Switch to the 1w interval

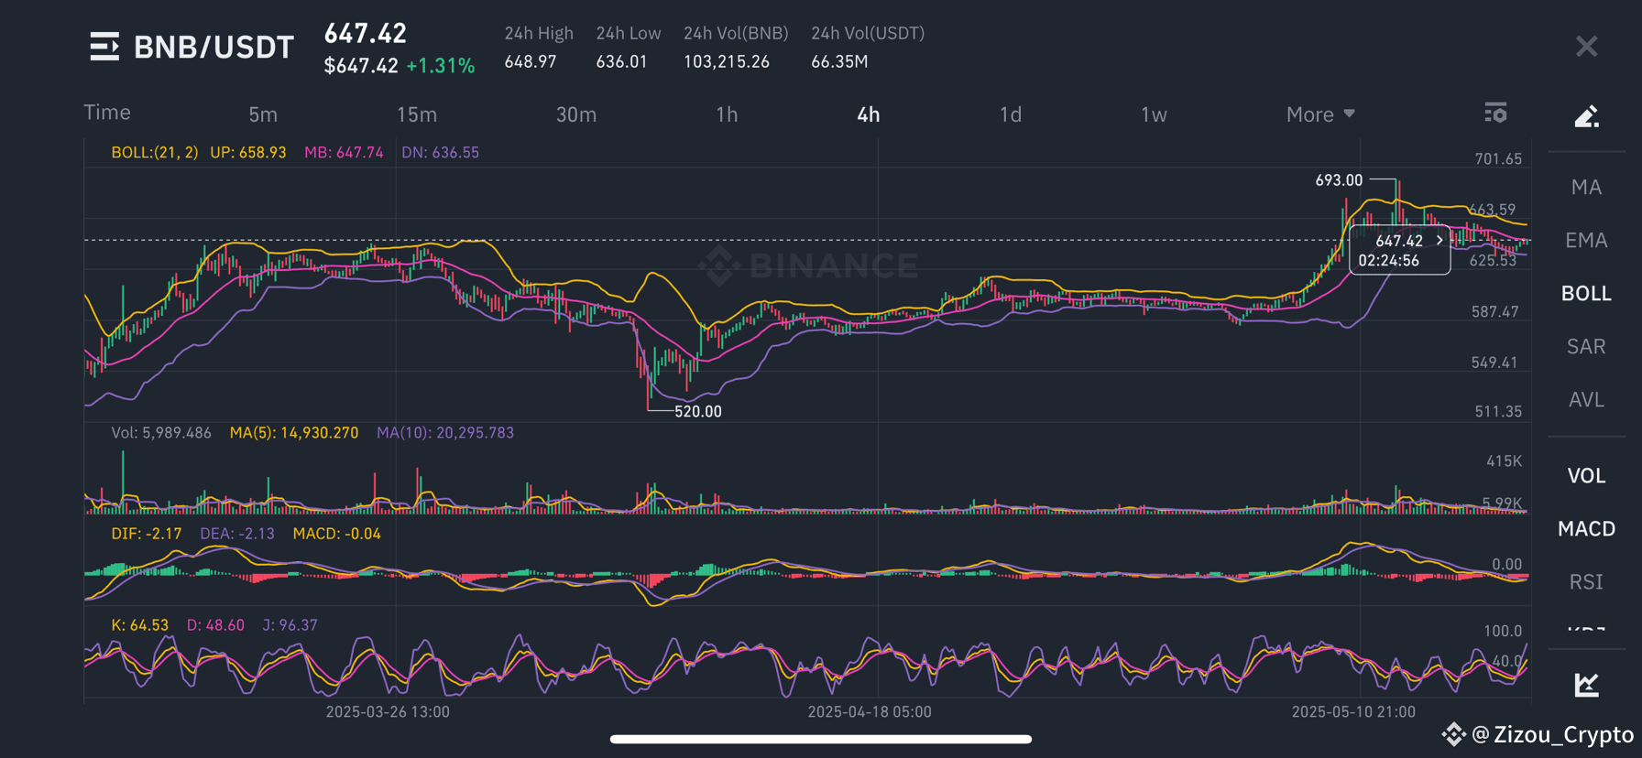point(1154,114)
